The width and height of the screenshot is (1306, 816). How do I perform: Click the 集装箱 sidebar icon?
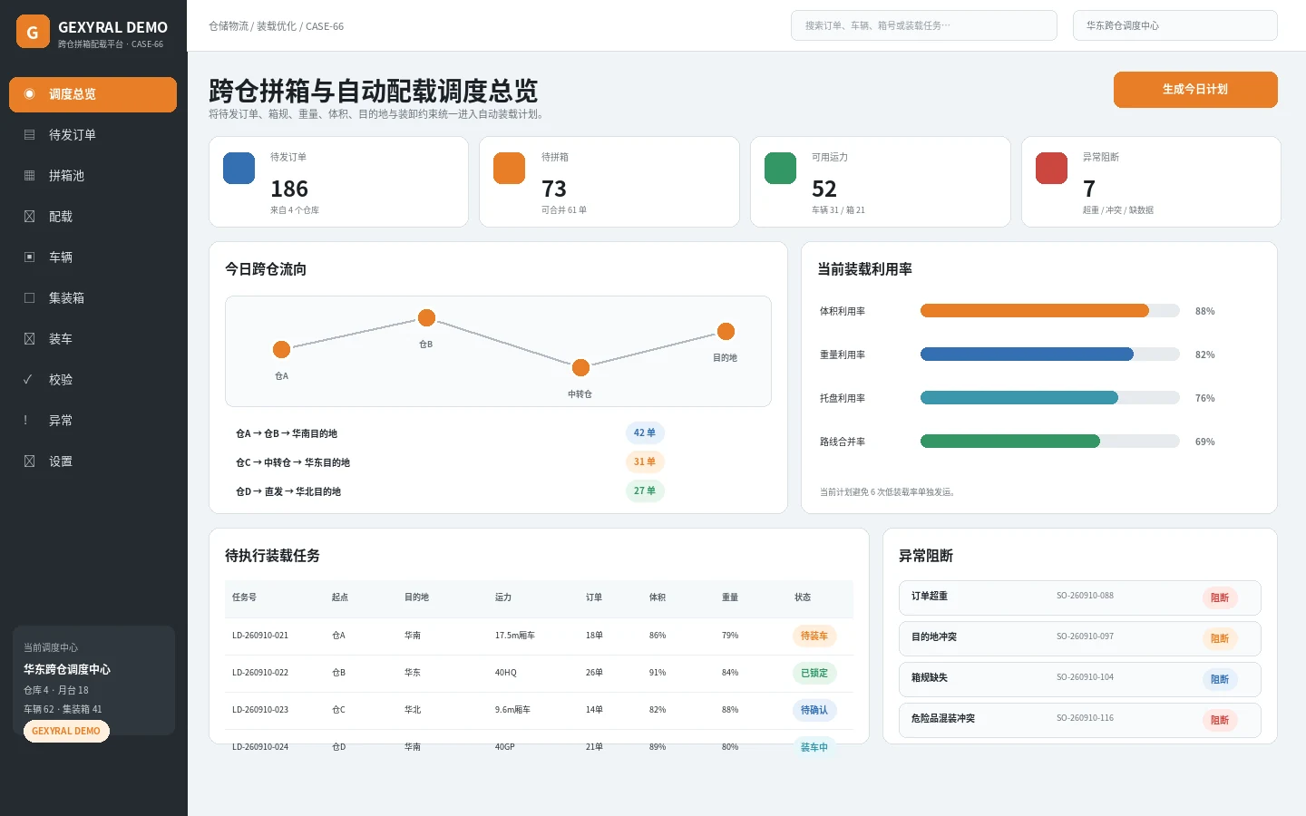29,298
